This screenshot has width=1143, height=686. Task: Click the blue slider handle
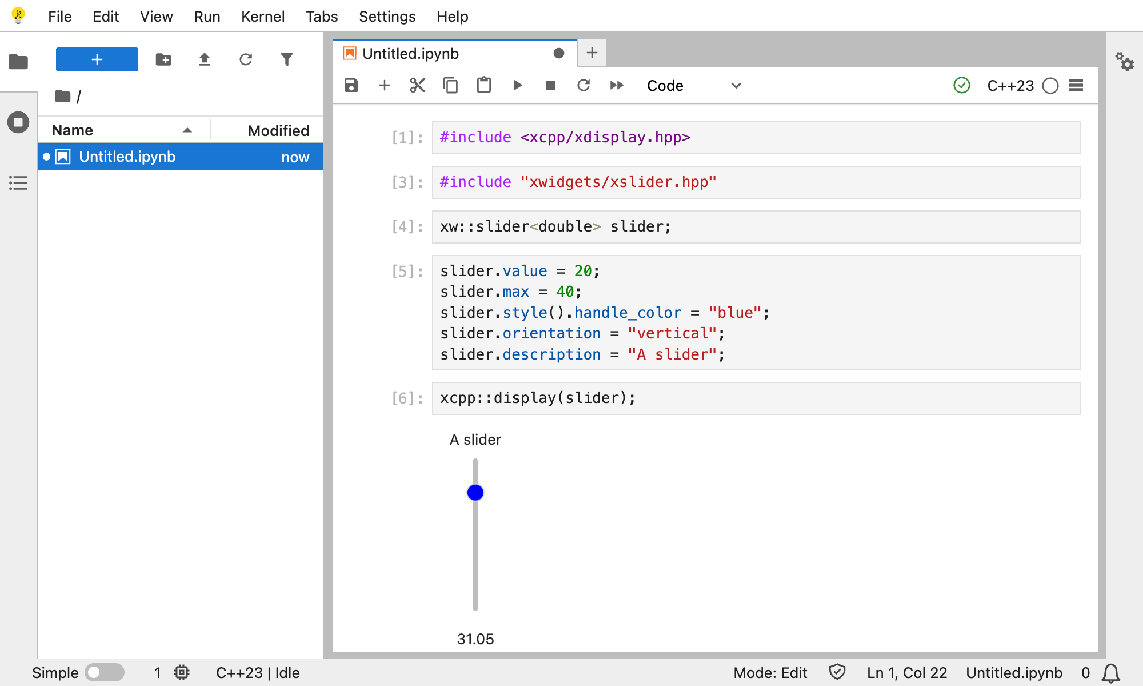(475, 492)
